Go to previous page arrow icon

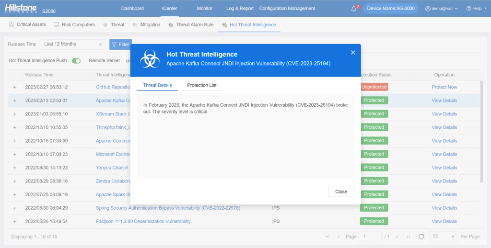[339, 237]
